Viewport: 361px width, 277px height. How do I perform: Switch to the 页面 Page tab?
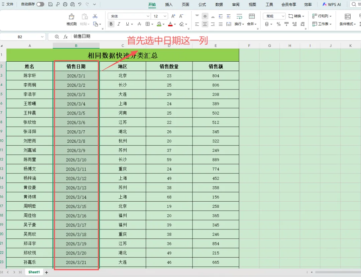(185, 4)
